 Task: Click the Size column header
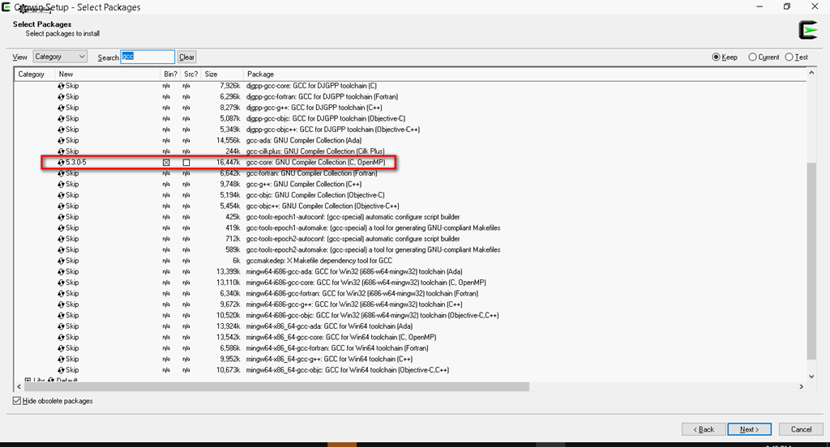coord(222,74)
